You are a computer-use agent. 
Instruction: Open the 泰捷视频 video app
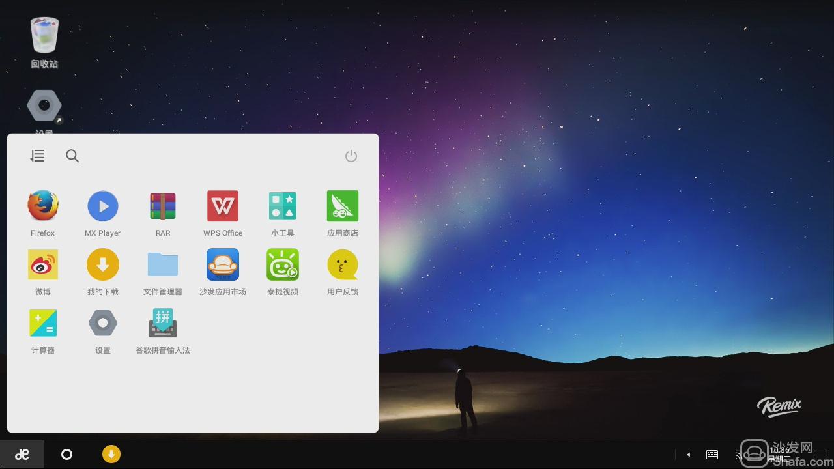click(283, 265)
